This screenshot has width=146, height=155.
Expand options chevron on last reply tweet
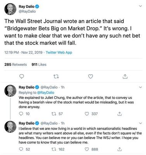pos(141,123)
